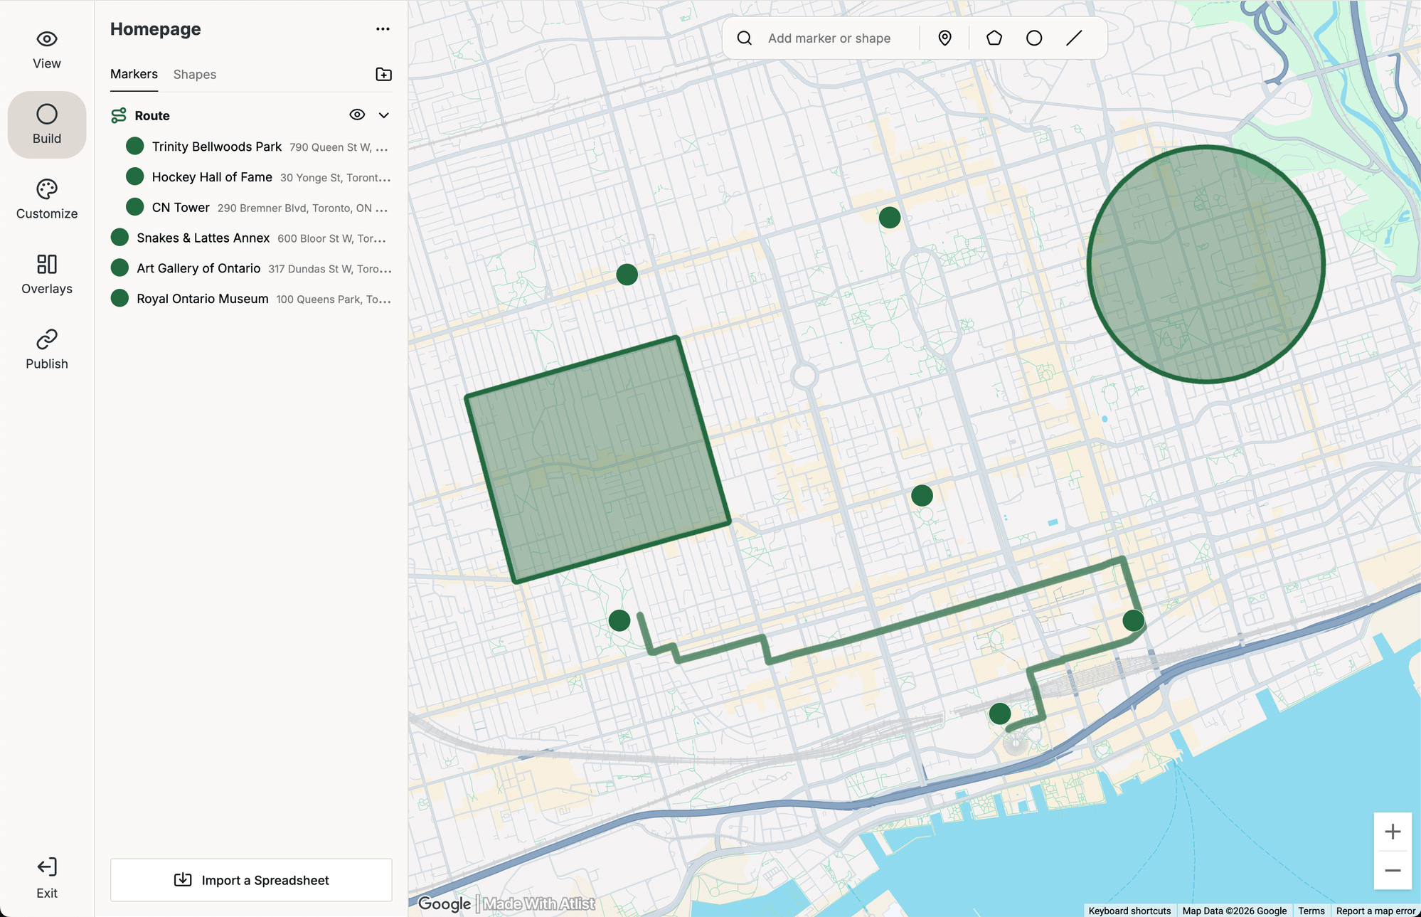
Task: Click the Art Gallery of Ontario map marker
Action: click(x=922, y=496)
